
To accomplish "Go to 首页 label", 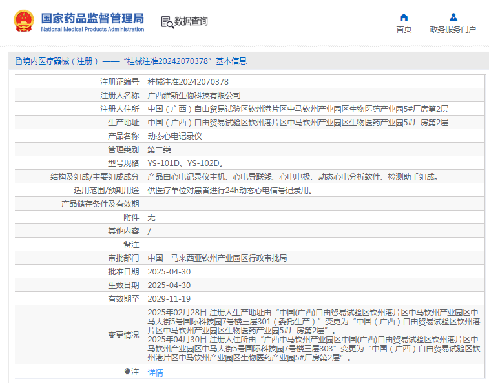I will (404, 29).
